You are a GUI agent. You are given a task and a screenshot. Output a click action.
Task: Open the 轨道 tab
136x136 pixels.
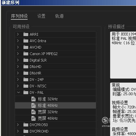pos(59,16)
